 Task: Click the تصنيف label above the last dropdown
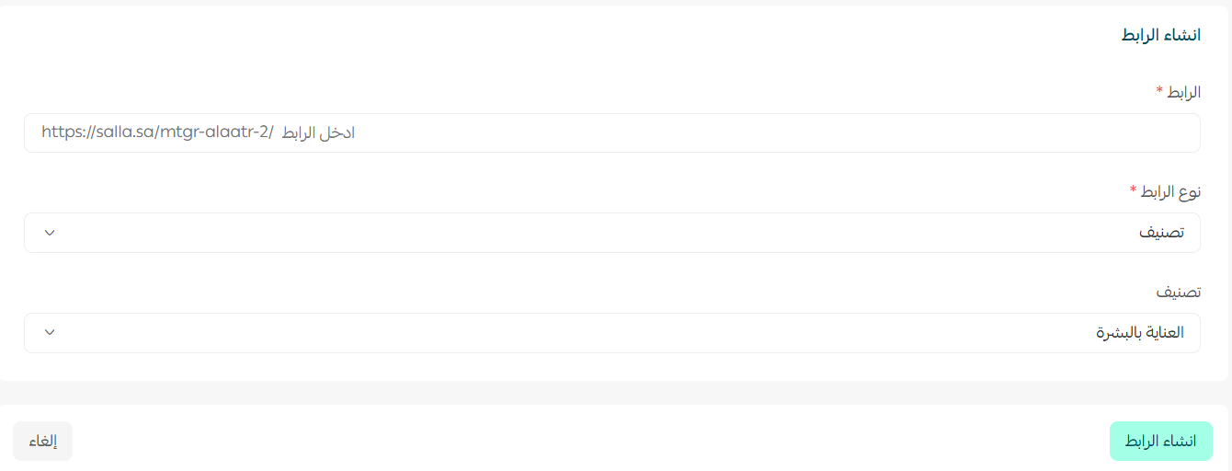(1179, 292)
